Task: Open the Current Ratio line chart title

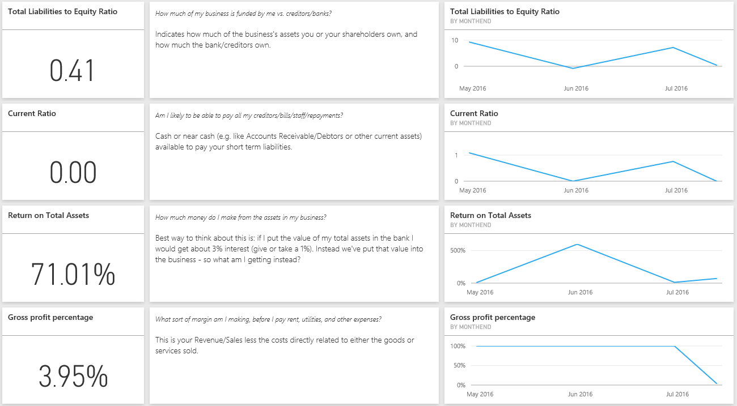Action: (x=474, y=113)
